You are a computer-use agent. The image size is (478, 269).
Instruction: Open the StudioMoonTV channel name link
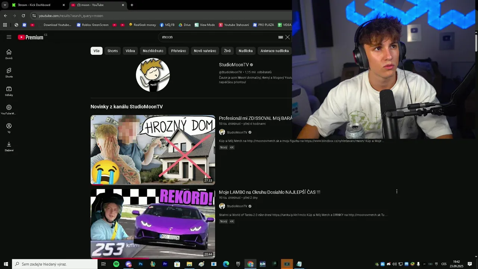tap(234, 65)
